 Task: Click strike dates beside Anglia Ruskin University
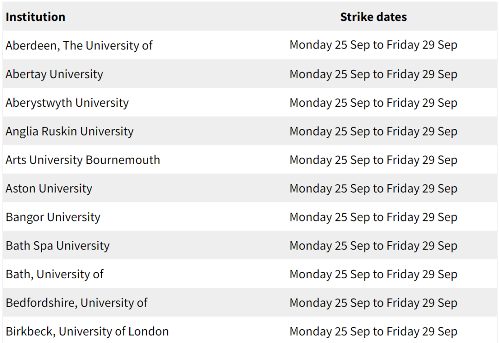point(374,132)
